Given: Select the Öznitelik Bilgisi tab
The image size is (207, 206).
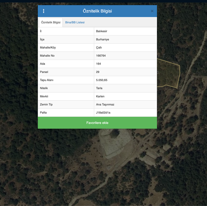Looking at the screenshot, I should coord(51,23).
